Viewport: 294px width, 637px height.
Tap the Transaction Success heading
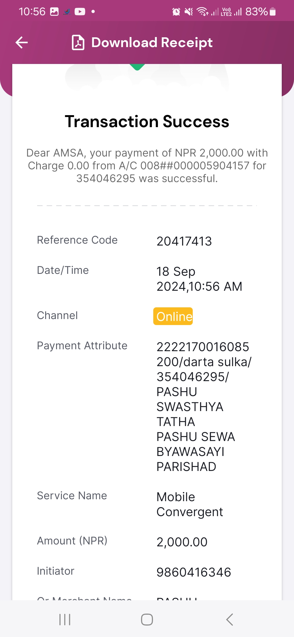(x=147, y=121)
